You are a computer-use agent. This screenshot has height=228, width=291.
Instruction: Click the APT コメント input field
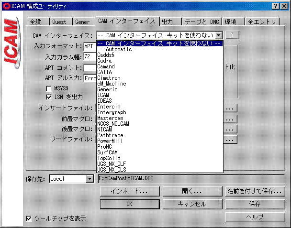tap(90, 68)
